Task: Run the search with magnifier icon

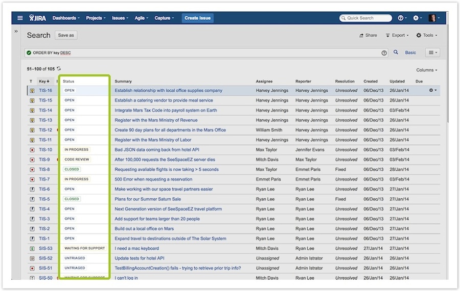Action: [396, 52]
